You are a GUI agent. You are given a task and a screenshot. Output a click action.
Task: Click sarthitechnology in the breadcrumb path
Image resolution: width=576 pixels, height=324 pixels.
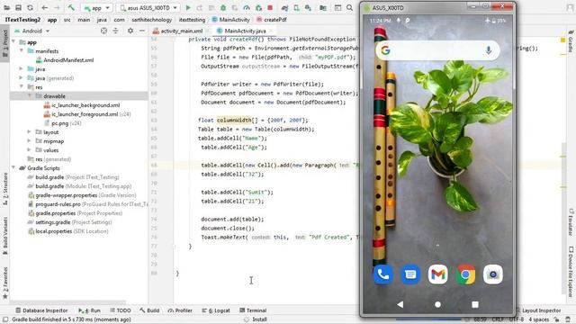[151, 20]
